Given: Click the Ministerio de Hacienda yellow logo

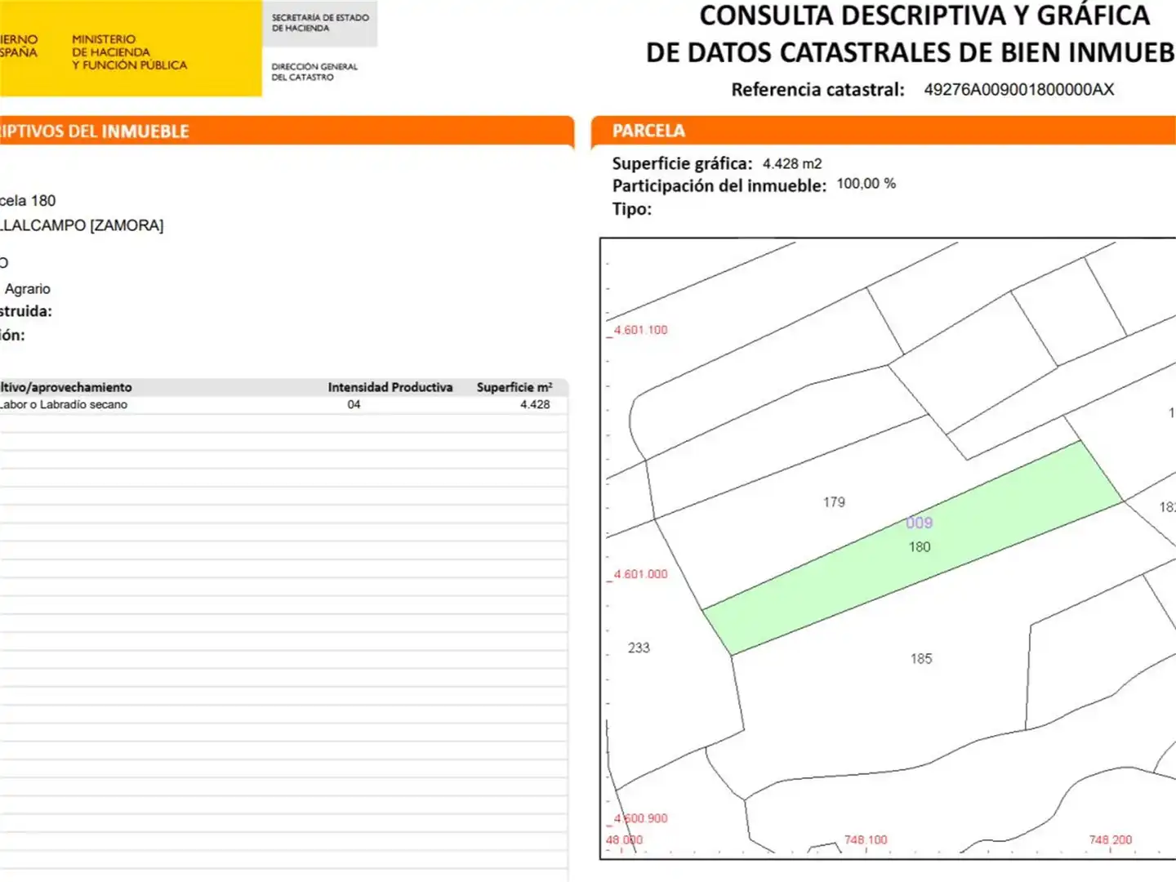Looking at the screenshot, I should point(131,48).
